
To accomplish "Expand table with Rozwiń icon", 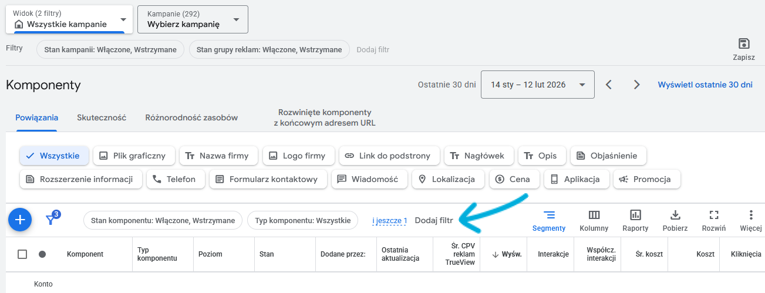I will [x=714, y=221].
